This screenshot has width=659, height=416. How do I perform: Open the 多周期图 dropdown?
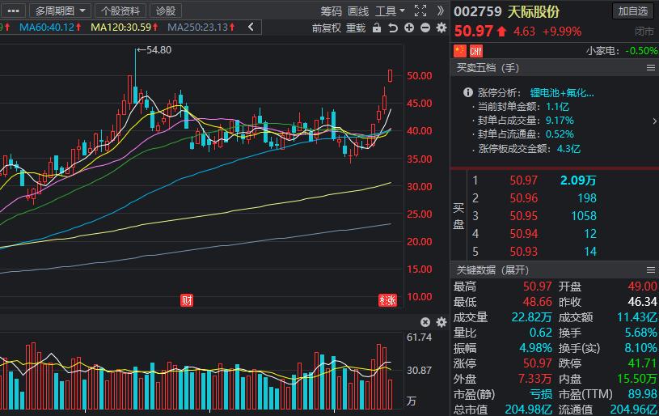coord(60,11)
